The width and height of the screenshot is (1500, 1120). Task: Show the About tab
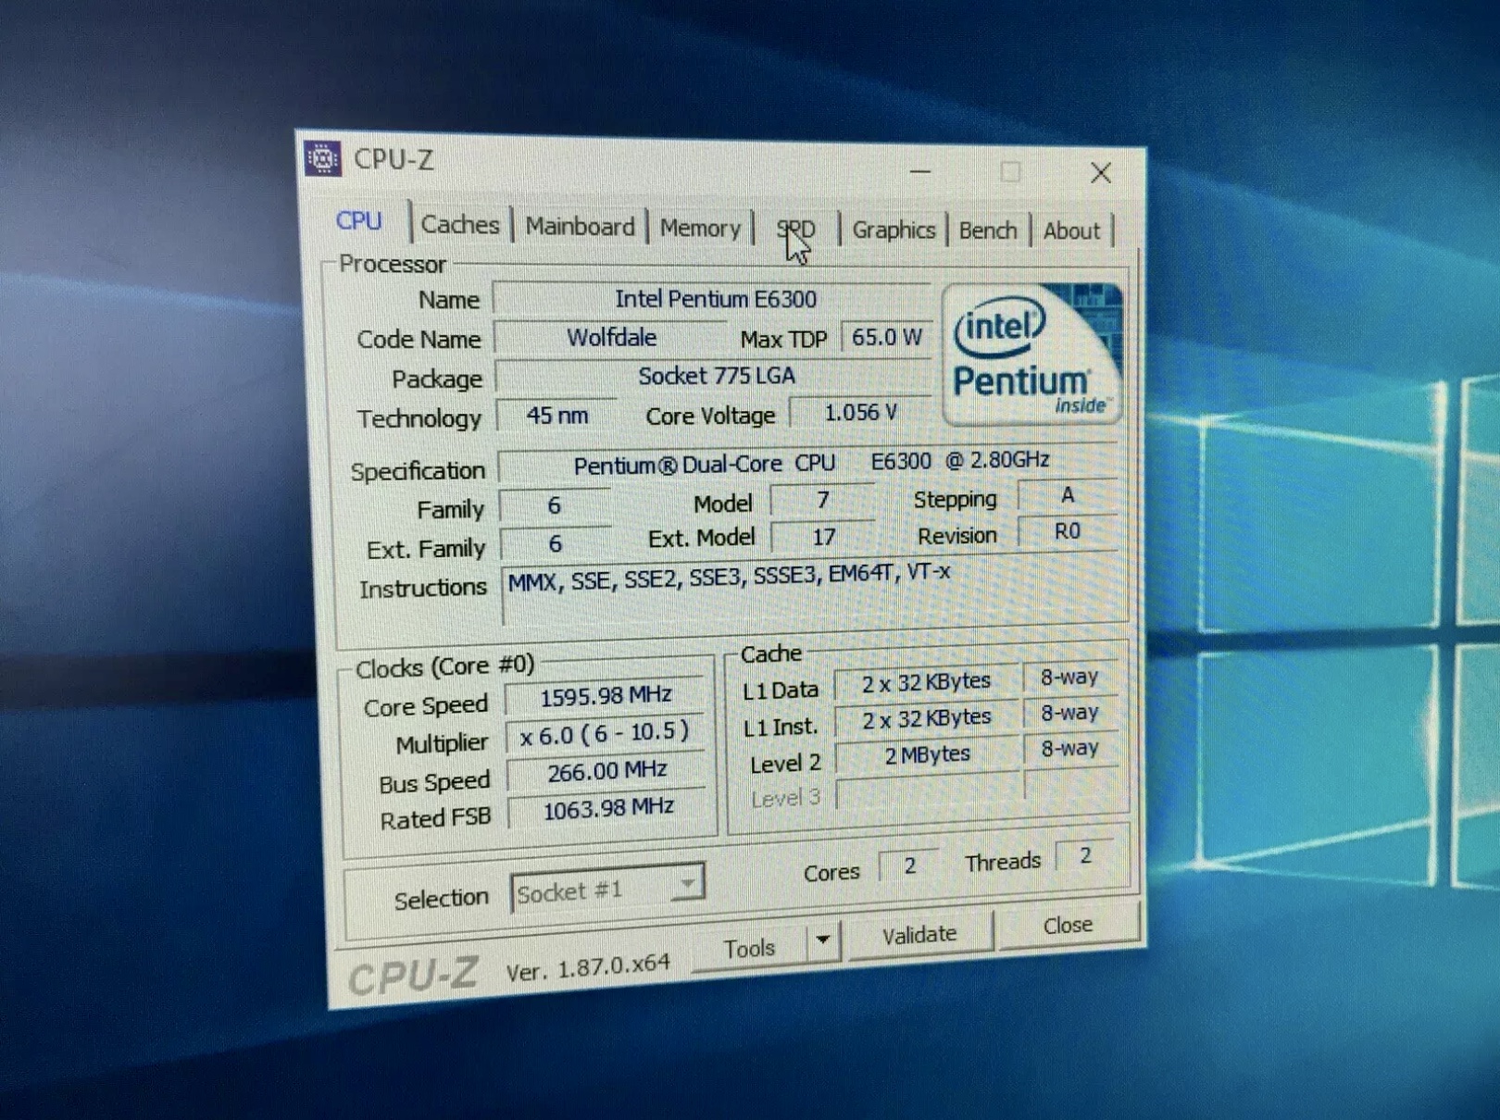click(x=1071, y=231)
